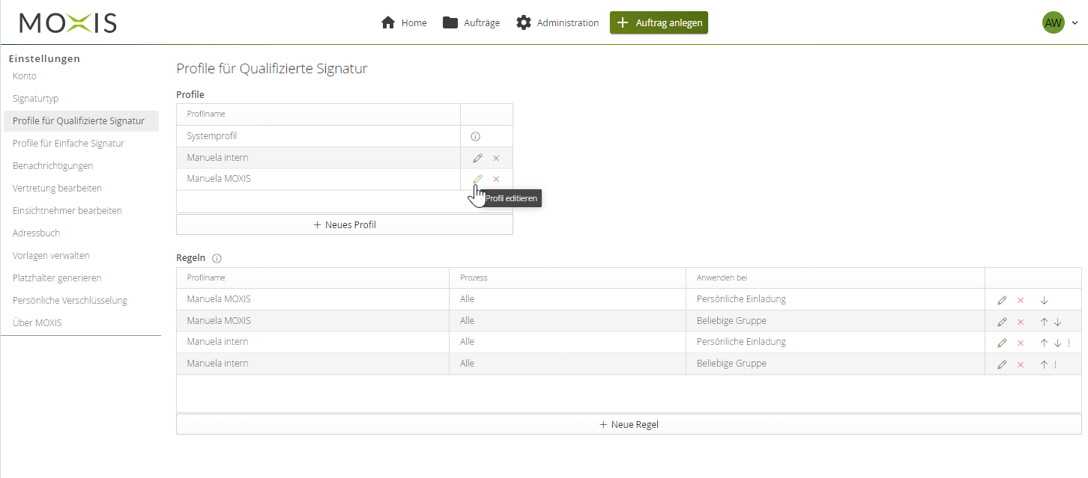Open Aufträge from top navigation
1088x478 pixels.
pos(471,22)
